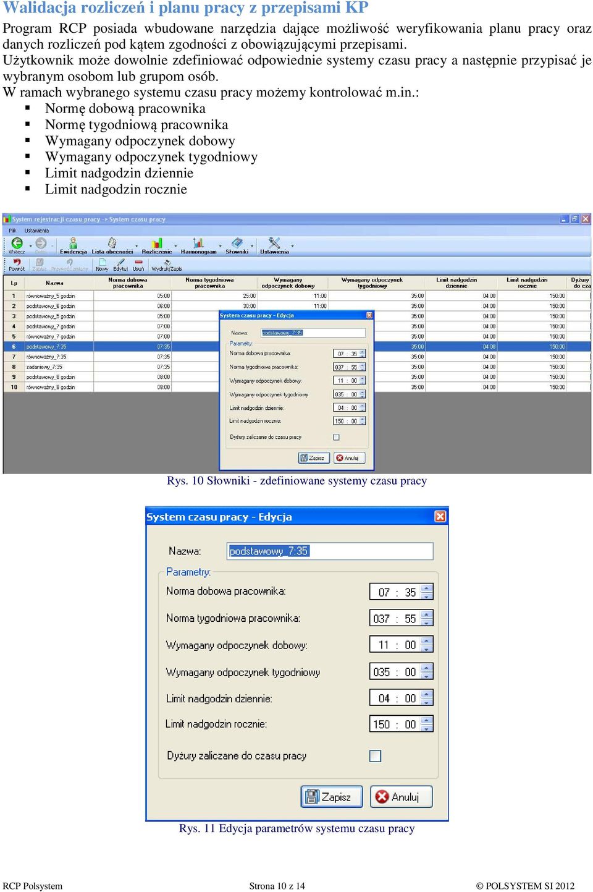Viewport: 593px width, 892px height.
Task: Click Norma dobowa 07:35 field in Rys. 10 small dialog
Action: (x=350, y=354)
